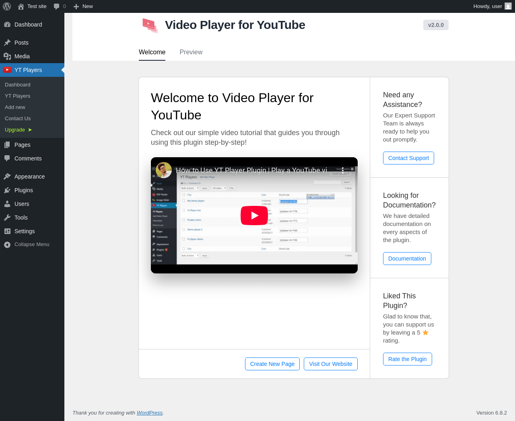This screenshot has height=421, width=515.
Task: Click the Settings sliders icon
Action: 7,231
